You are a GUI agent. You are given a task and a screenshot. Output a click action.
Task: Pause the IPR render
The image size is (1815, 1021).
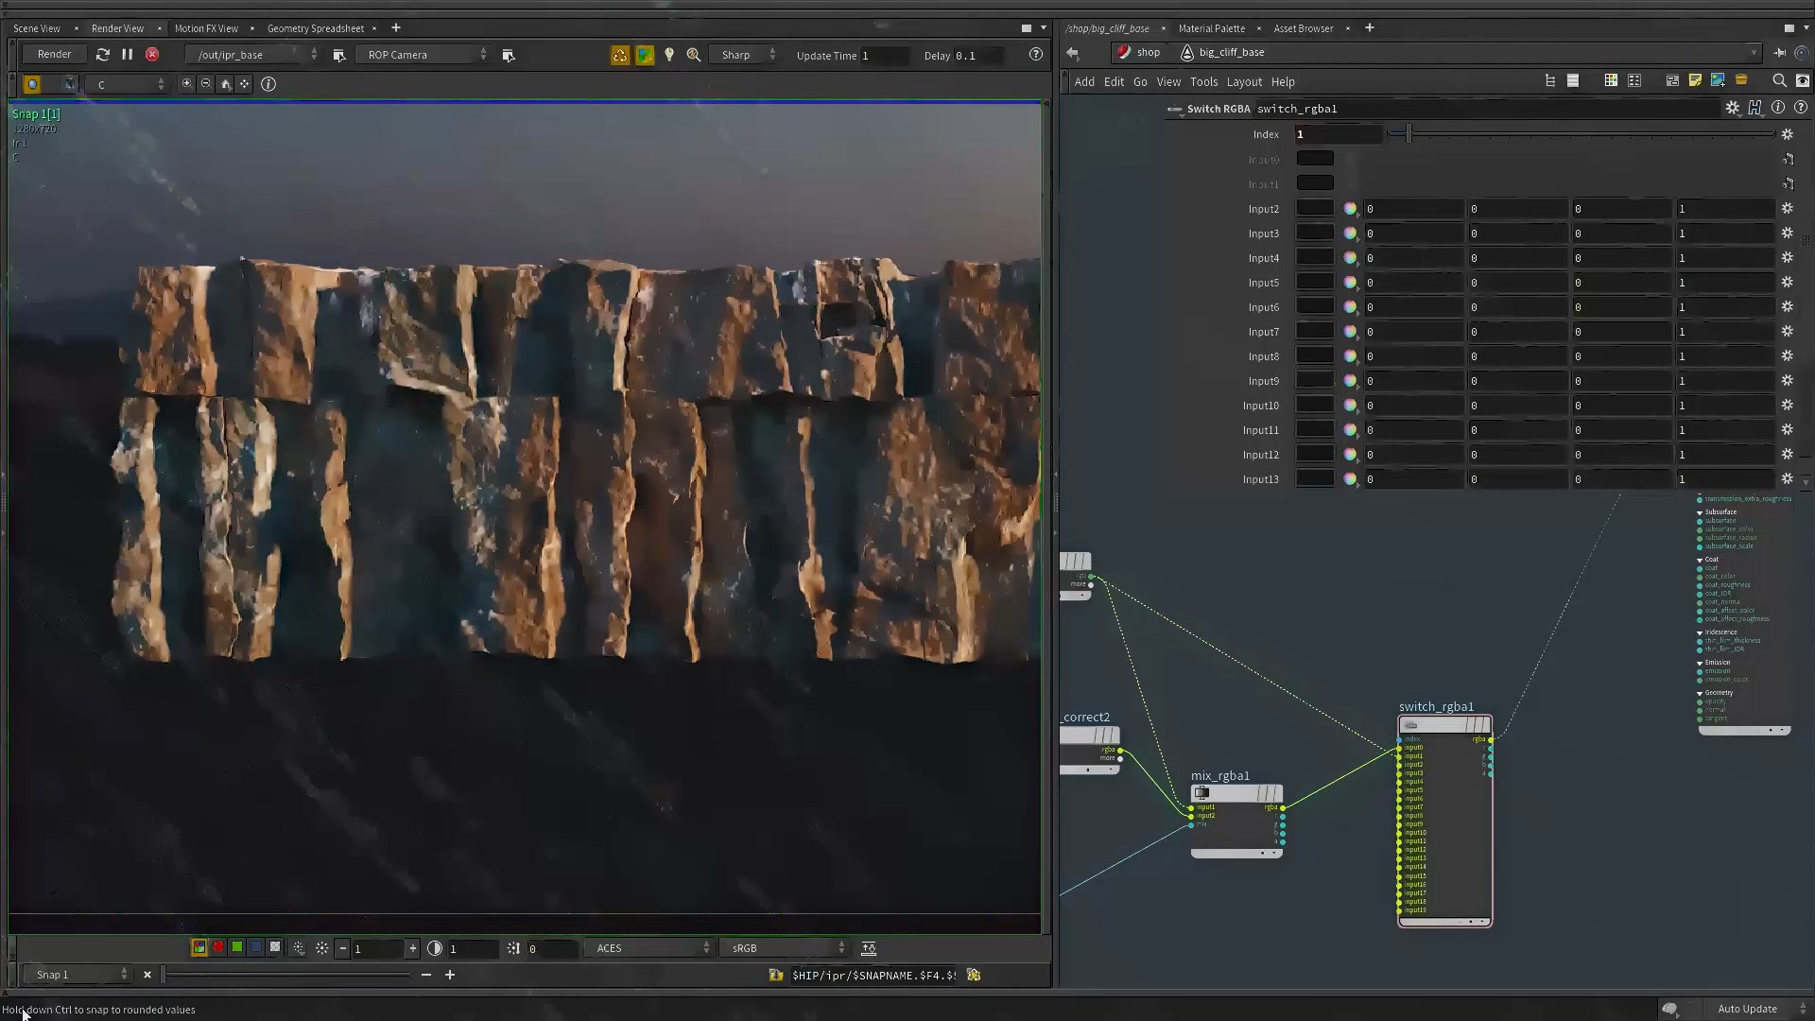127,55
